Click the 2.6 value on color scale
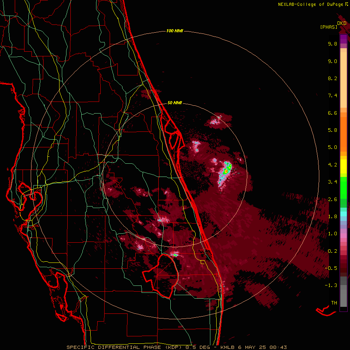Image resolution: width=350 pixels, height=350 pixels. [332, 199]
